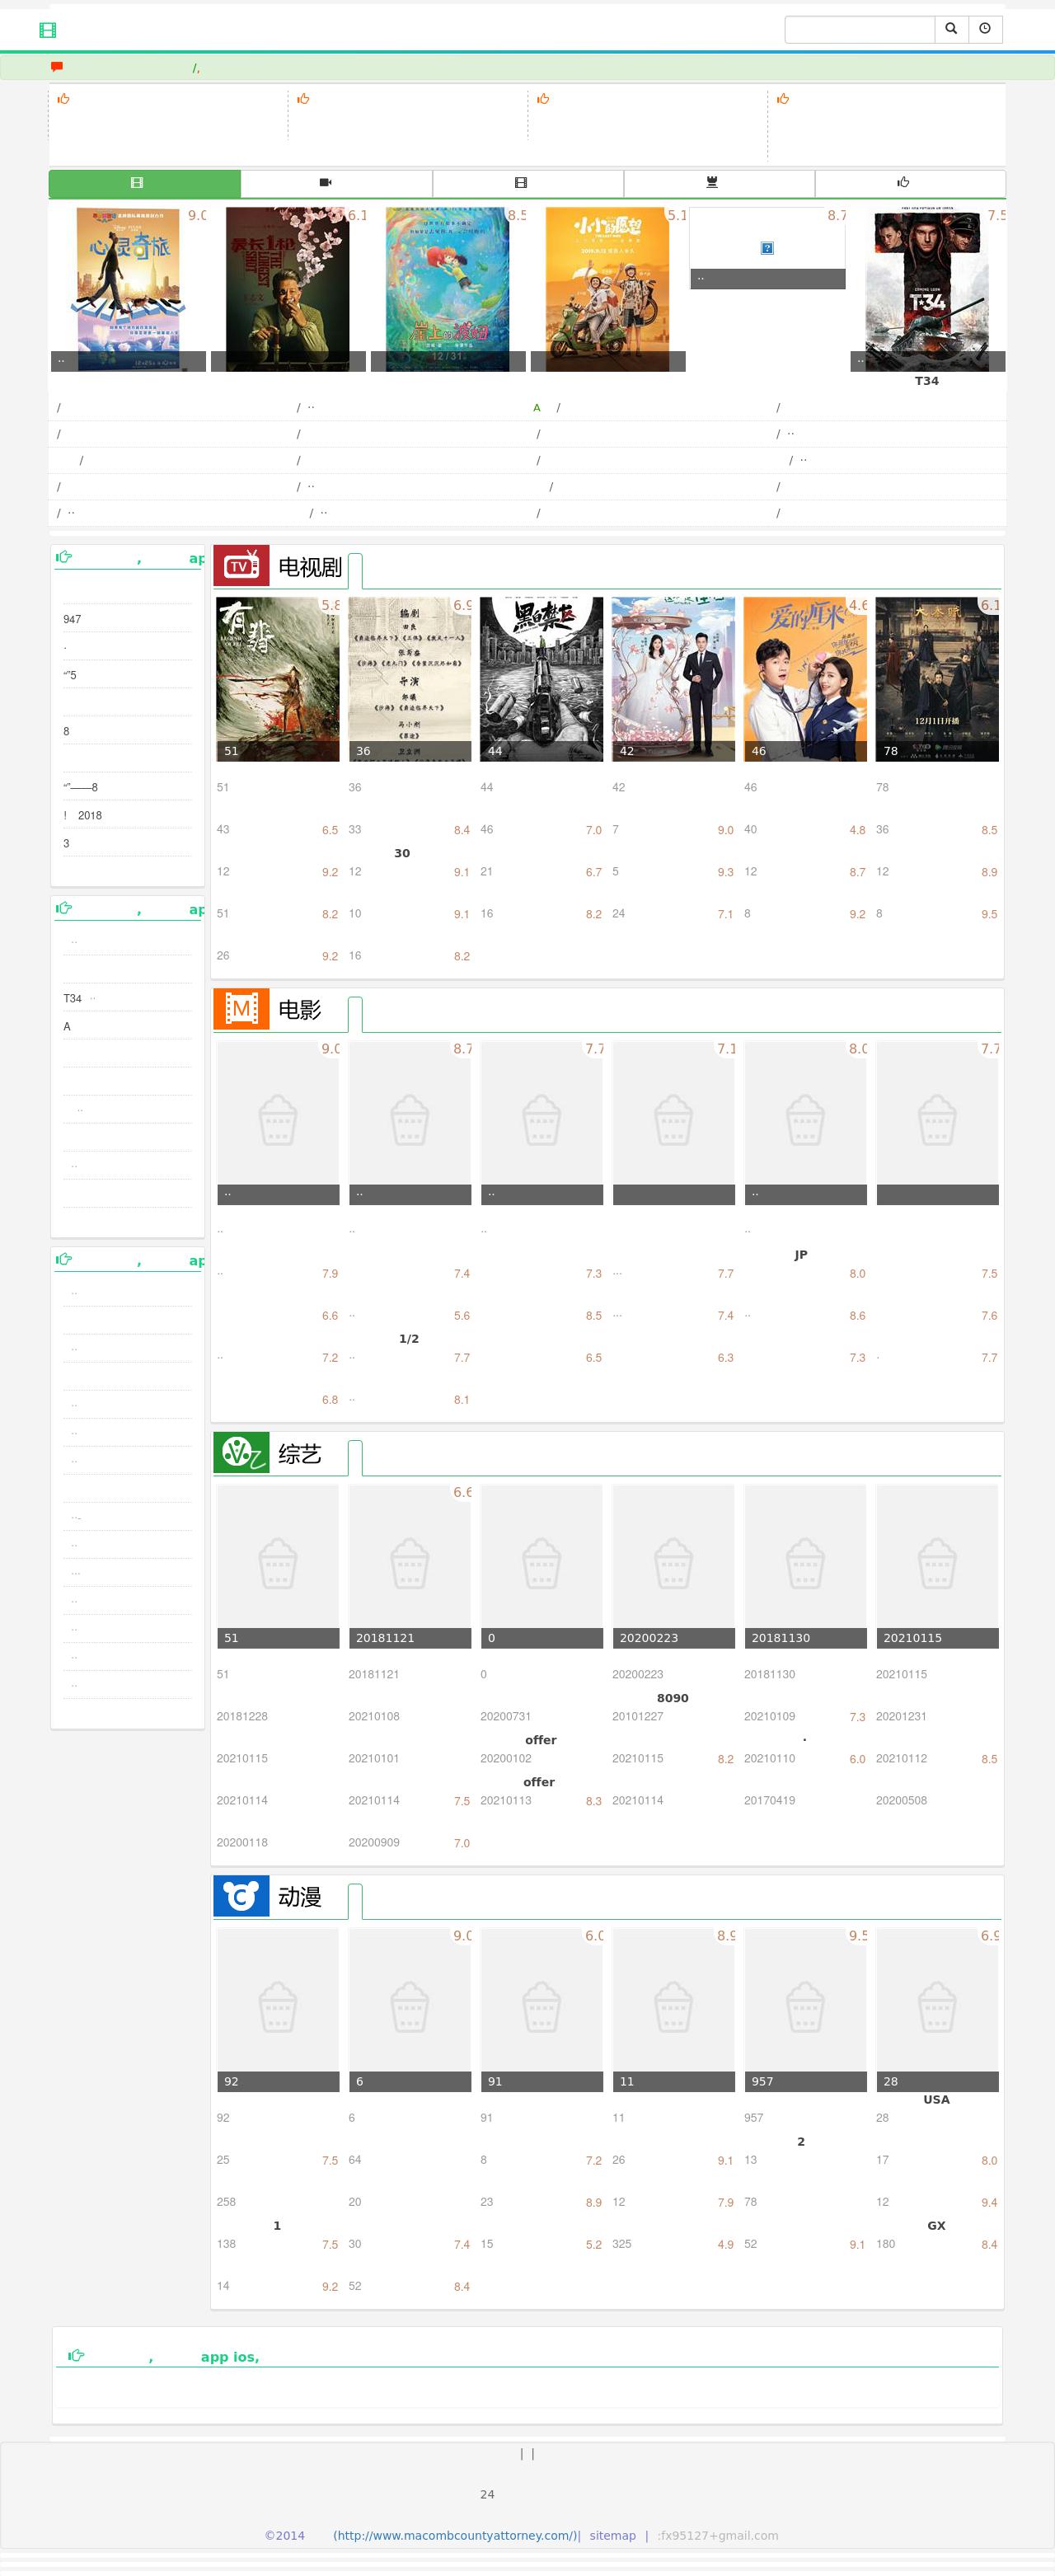The height and width of the screenshot is (2576, 1055).
Task: Click the magnifier search button
Action: (951, 29)
